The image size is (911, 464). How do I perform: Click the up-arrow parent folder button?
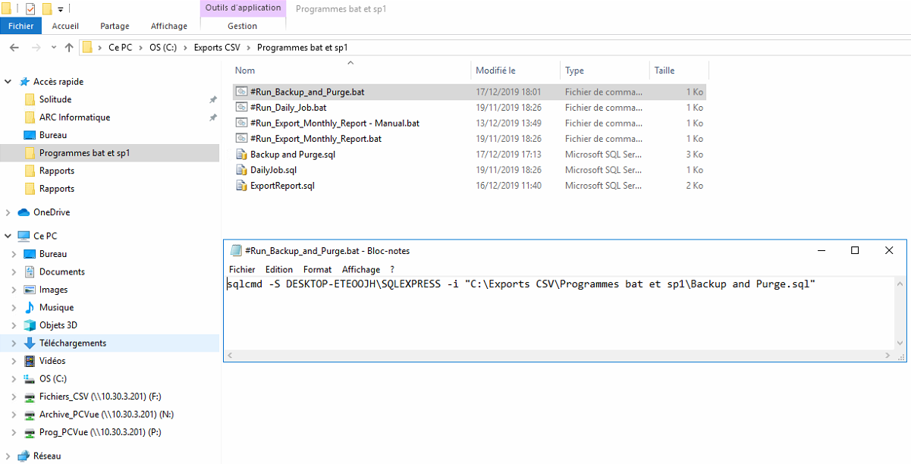click(x=69, y=48)
